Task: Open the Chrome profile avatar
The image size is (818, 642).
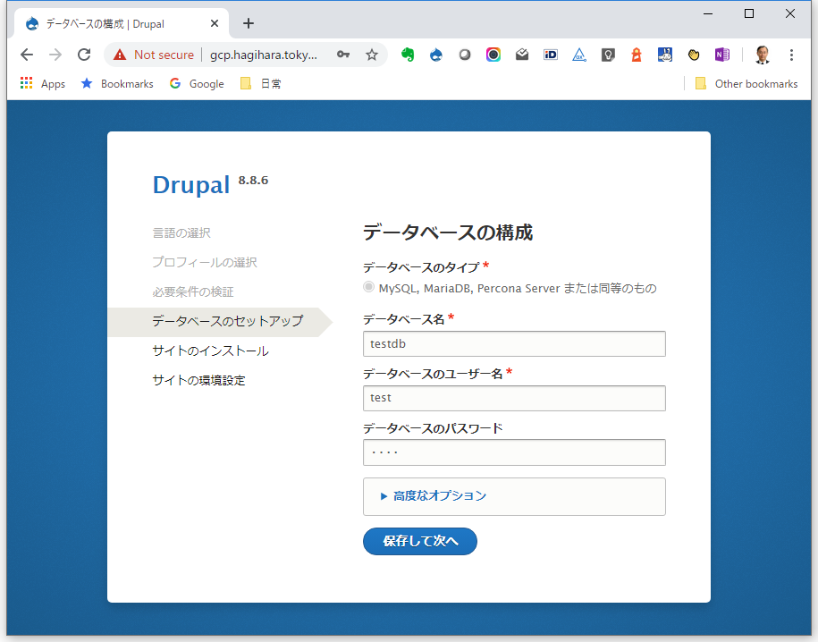Action: coord(763,55)
